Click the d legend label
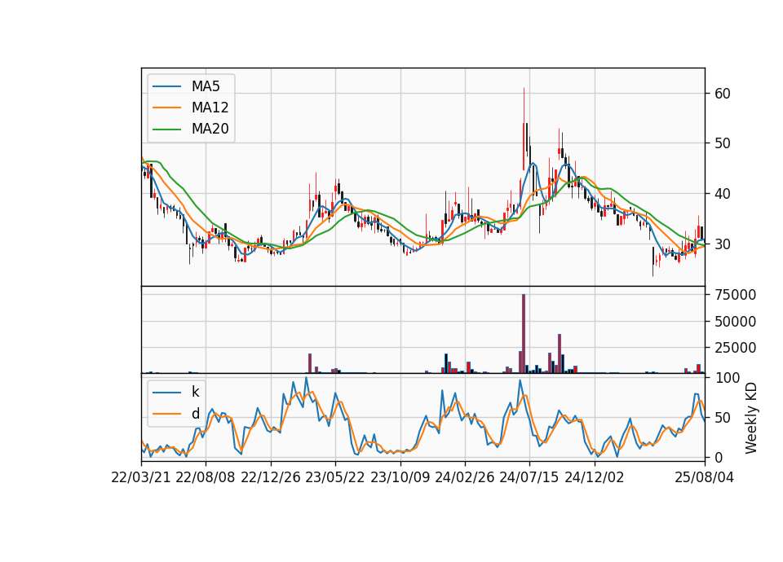This screenshot has width=783, height=562. click(195, 414)
